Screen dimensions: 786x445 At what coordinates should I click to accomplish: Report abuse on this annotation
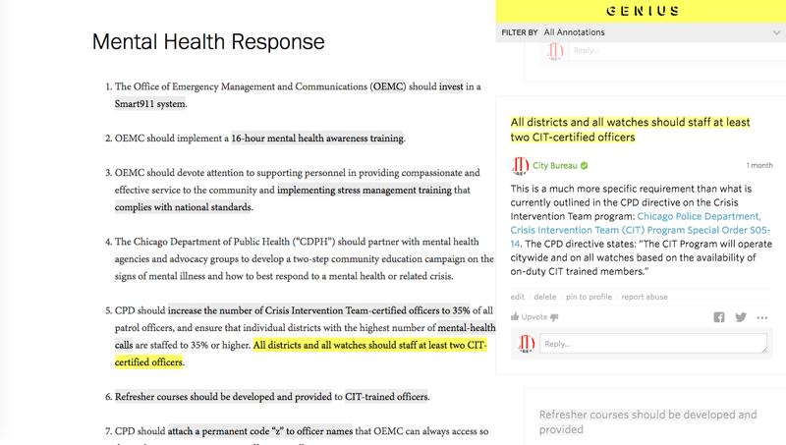pos(645,297)
